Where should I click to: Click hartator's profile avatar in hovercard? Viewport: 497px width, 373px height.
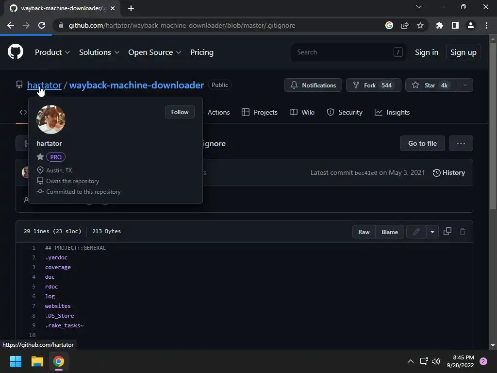point(50,119)
